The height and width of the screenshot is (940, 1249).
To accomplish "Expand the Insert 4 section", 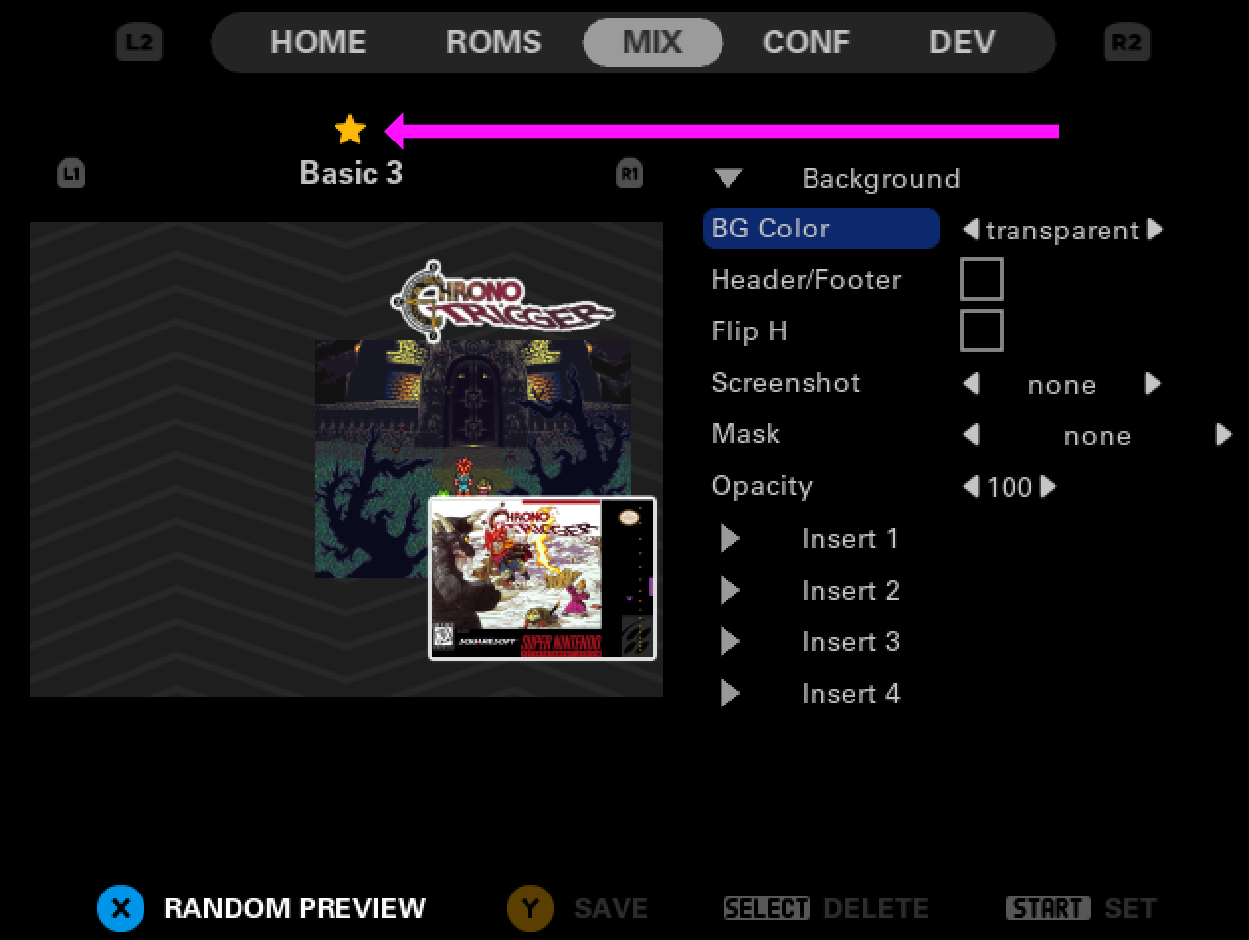I will point(730,694).
